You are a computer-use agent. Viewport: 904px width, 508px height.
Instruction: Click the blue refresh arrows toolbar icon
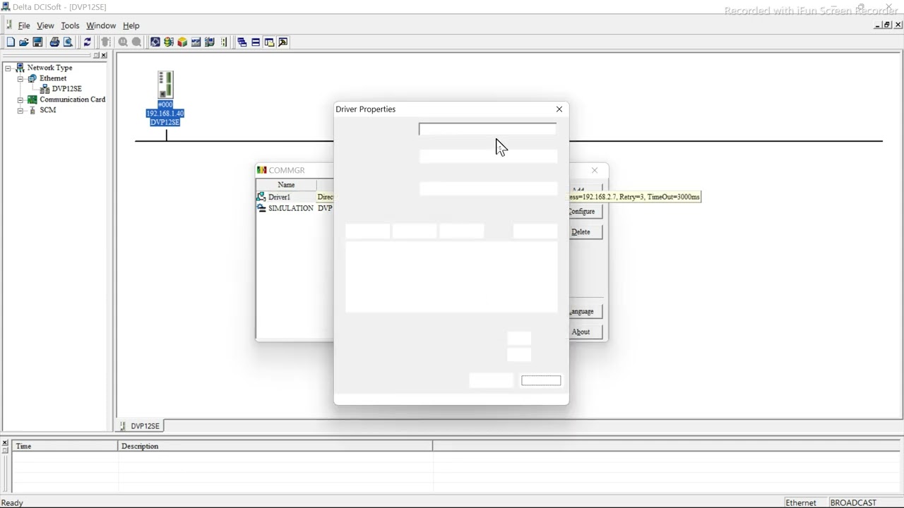pyautogui.click(x=88, y=42)
